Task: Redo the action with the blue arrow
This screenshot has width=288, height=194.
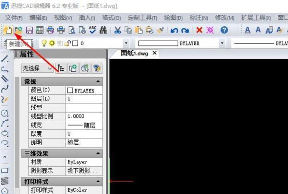Action: click(185, 30)
